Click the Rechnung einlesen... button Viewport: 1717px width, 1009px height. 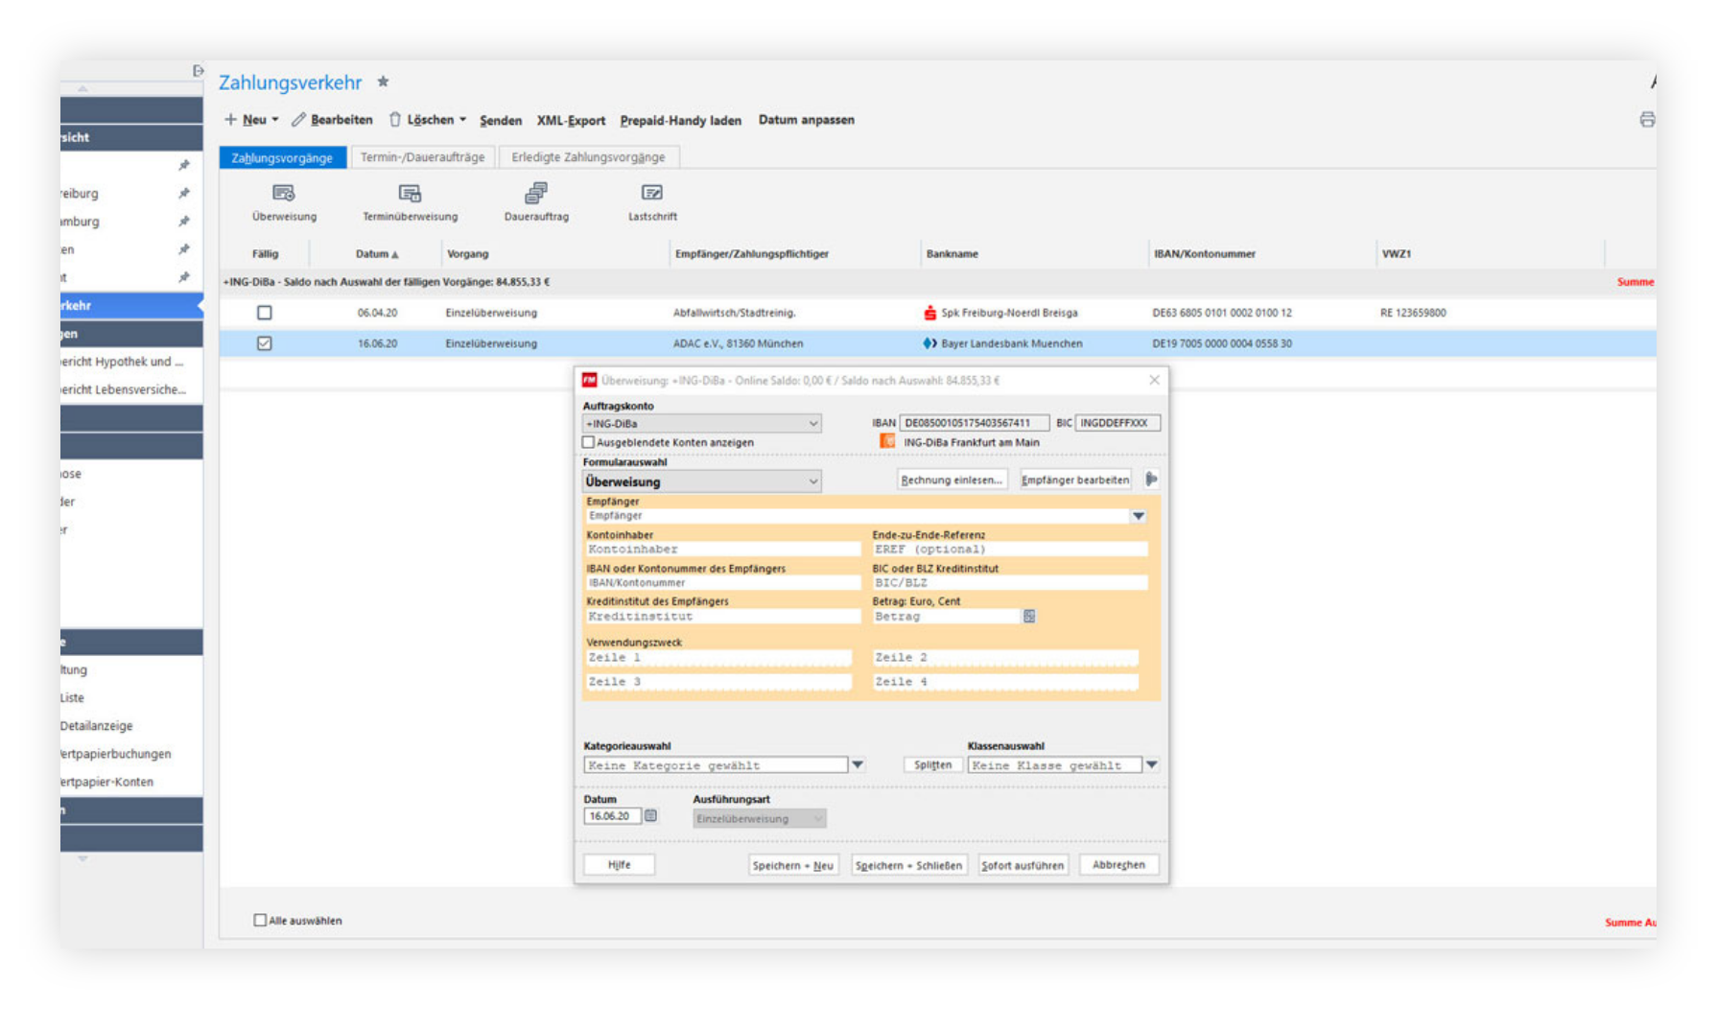[x=951, y=480]
